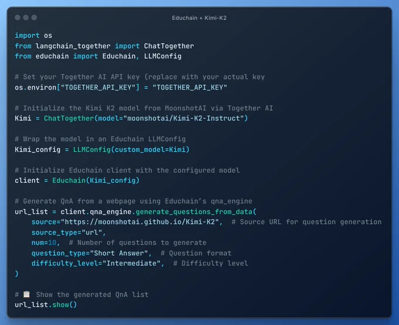Viewport: 399px width, 325px height.
Task: Click 'LLMConfig' in the educhain import line
Action: tap(163, 56)
